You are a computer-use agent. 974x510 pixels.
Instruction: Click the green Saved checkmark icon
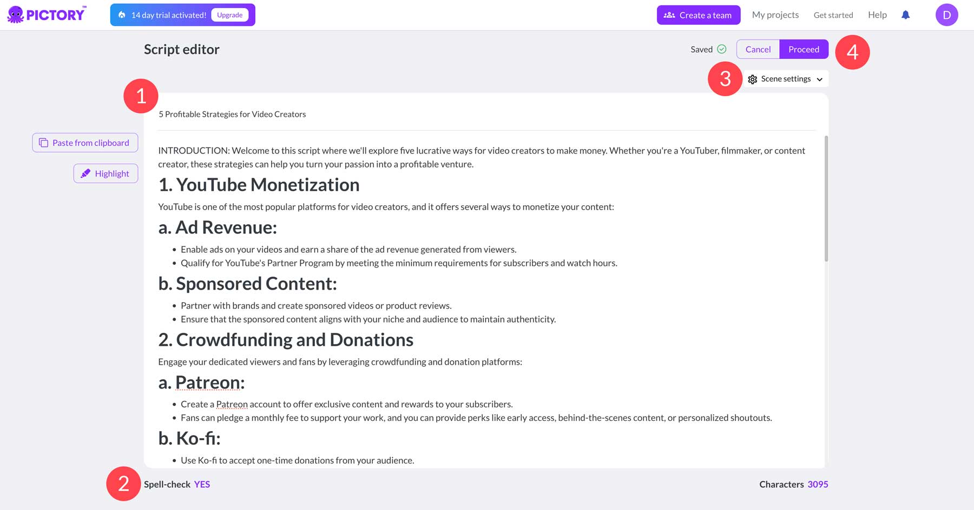click(x=722, y=49)
